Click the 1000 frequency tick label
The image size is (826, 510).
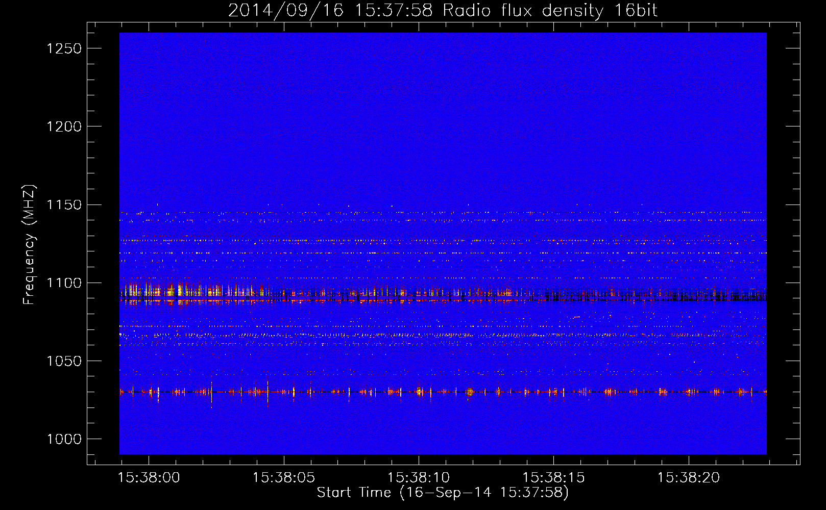tap(64, 439)
